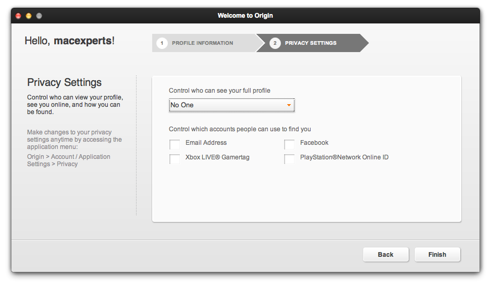This screenshot has height=287, width=492.
Task: Close the Welcome to Origin window
Action: tap(18, 16)
